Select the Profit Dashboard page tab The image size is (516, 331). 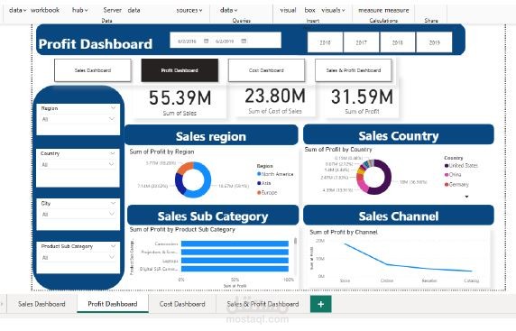tap(113, 304)
